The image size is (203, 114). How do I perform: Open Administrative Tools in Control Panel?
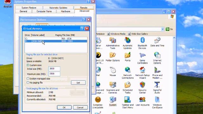tap(113, 40)
